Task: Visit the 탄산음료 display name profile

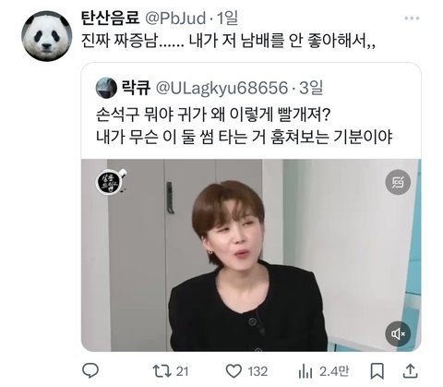Action: (x=110, y=18)
